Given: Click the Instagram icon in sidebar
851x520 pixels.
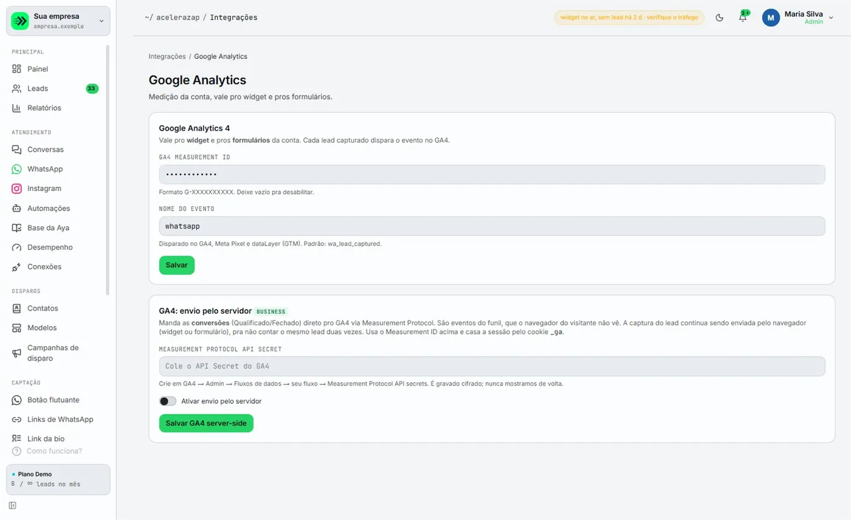Looking at the screenshot, I should 16,189.
